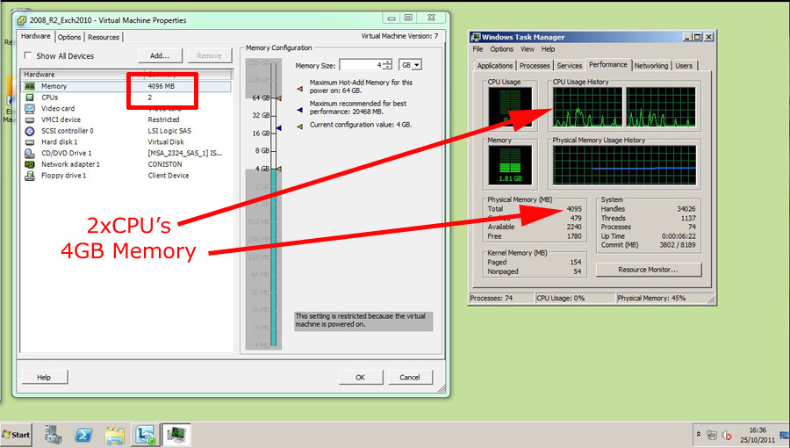Toggle the Show All Devices checkbox
Viewport: 790px width, 448px height.
(28, 55)
